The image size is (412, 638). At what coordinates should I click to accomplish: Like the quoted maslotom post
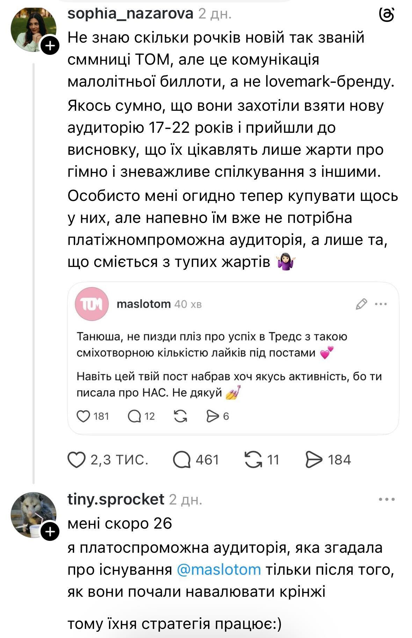[83, 416]
